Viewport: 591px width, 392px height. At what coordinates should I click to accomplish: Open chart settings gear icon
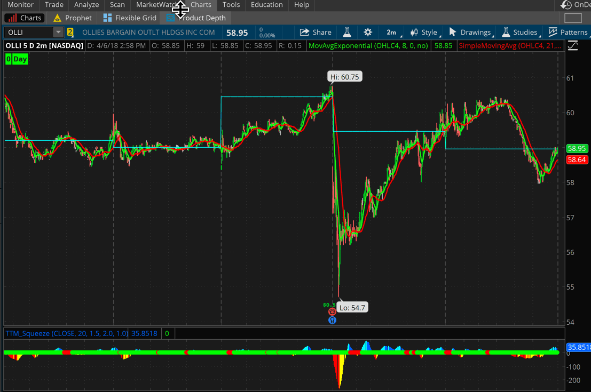click(x=368, y=33)
